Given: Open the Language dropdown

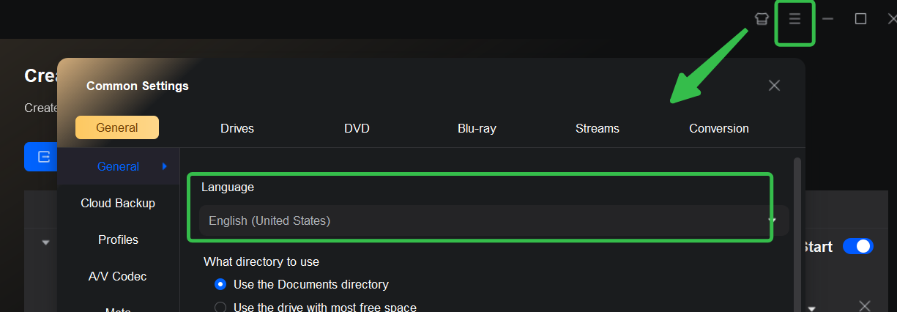Looking at the screenshot, I should coord(487,220).
